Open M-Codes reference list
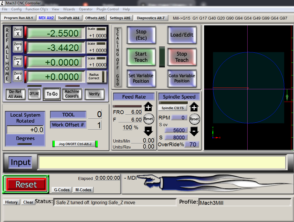Image resolution: width=294 pixels, height=222 pixels. [x=83, y=190]
